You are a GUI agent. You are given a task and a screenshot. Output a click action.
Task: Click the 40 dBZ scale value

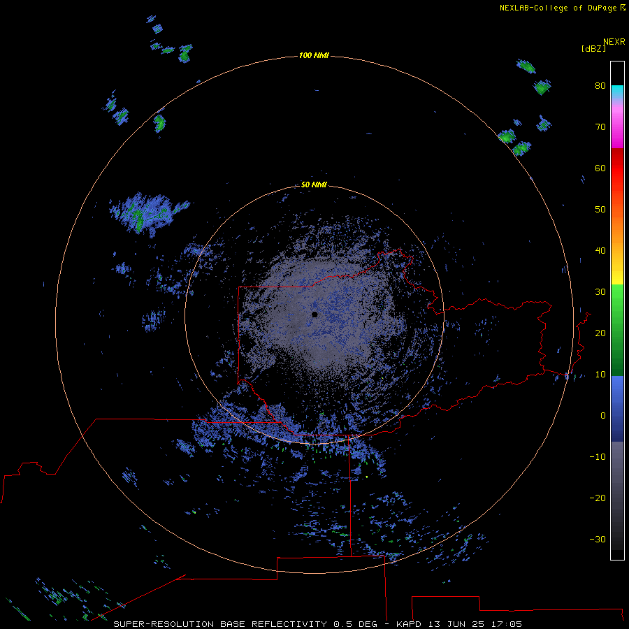click(600, 251)
